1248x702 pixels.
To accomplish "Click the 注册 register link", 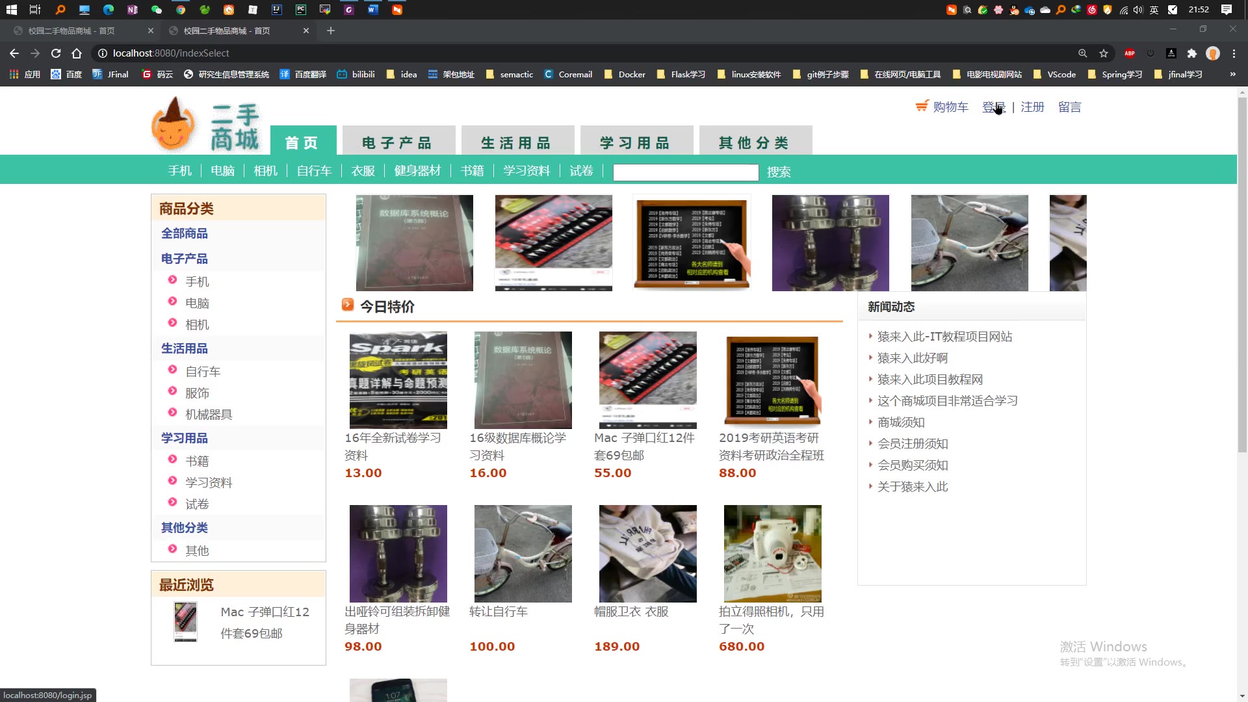I will (x=1032, y=107).
